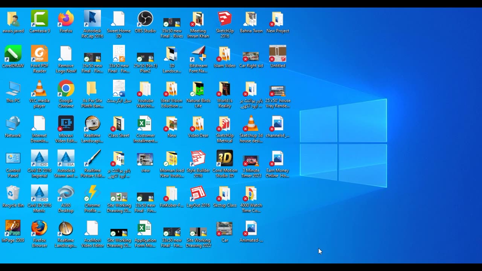This screenshot has width=482, height=271.
Task: Select the CorelDRAW desktop icon
Action: 13,54
